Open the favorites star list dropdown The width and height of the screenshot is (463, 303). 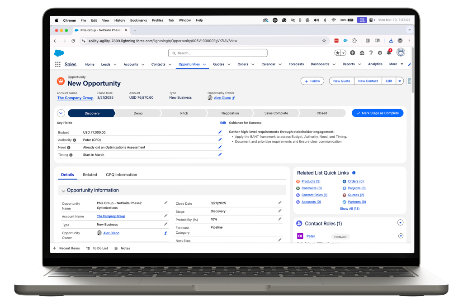(x=343, y=53)
